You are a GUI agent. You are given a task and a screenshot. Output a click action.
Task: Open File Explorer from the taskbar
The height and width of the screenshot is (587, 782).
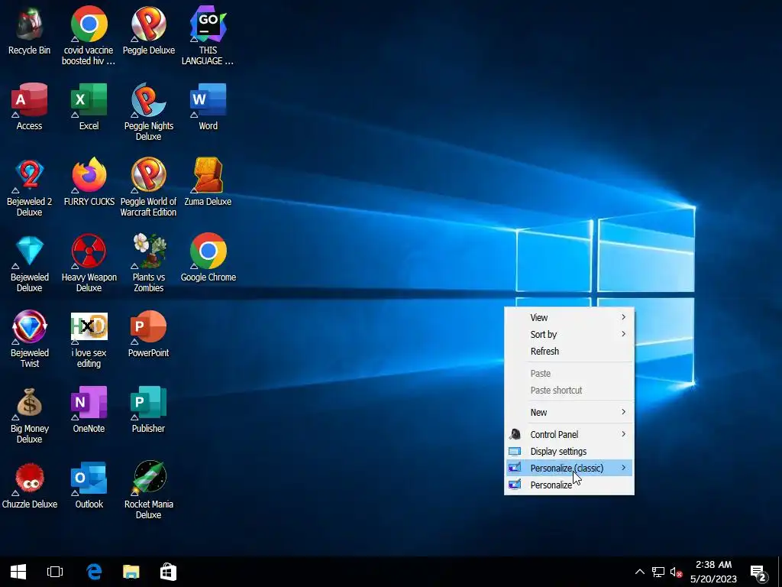131,572
